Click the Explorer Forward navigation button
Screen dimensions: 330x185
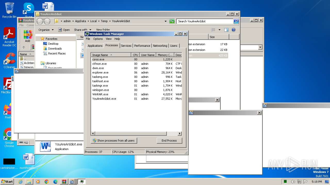click(47, 21)
